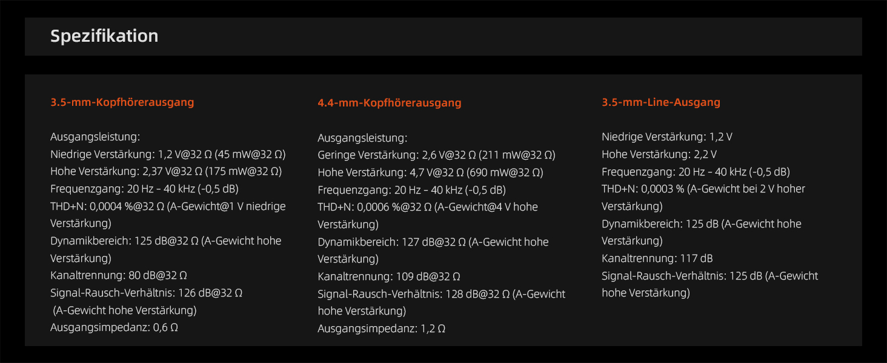Image resolution: width=887 pixels, height=363 pixels.
Task: Click the Kanaltrennung 109 dB@32 Ω line
Action: click(x=388, y=277)
